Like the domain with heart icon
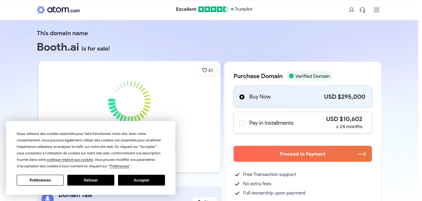Screen dimensions: 422x201 point(208,70)
